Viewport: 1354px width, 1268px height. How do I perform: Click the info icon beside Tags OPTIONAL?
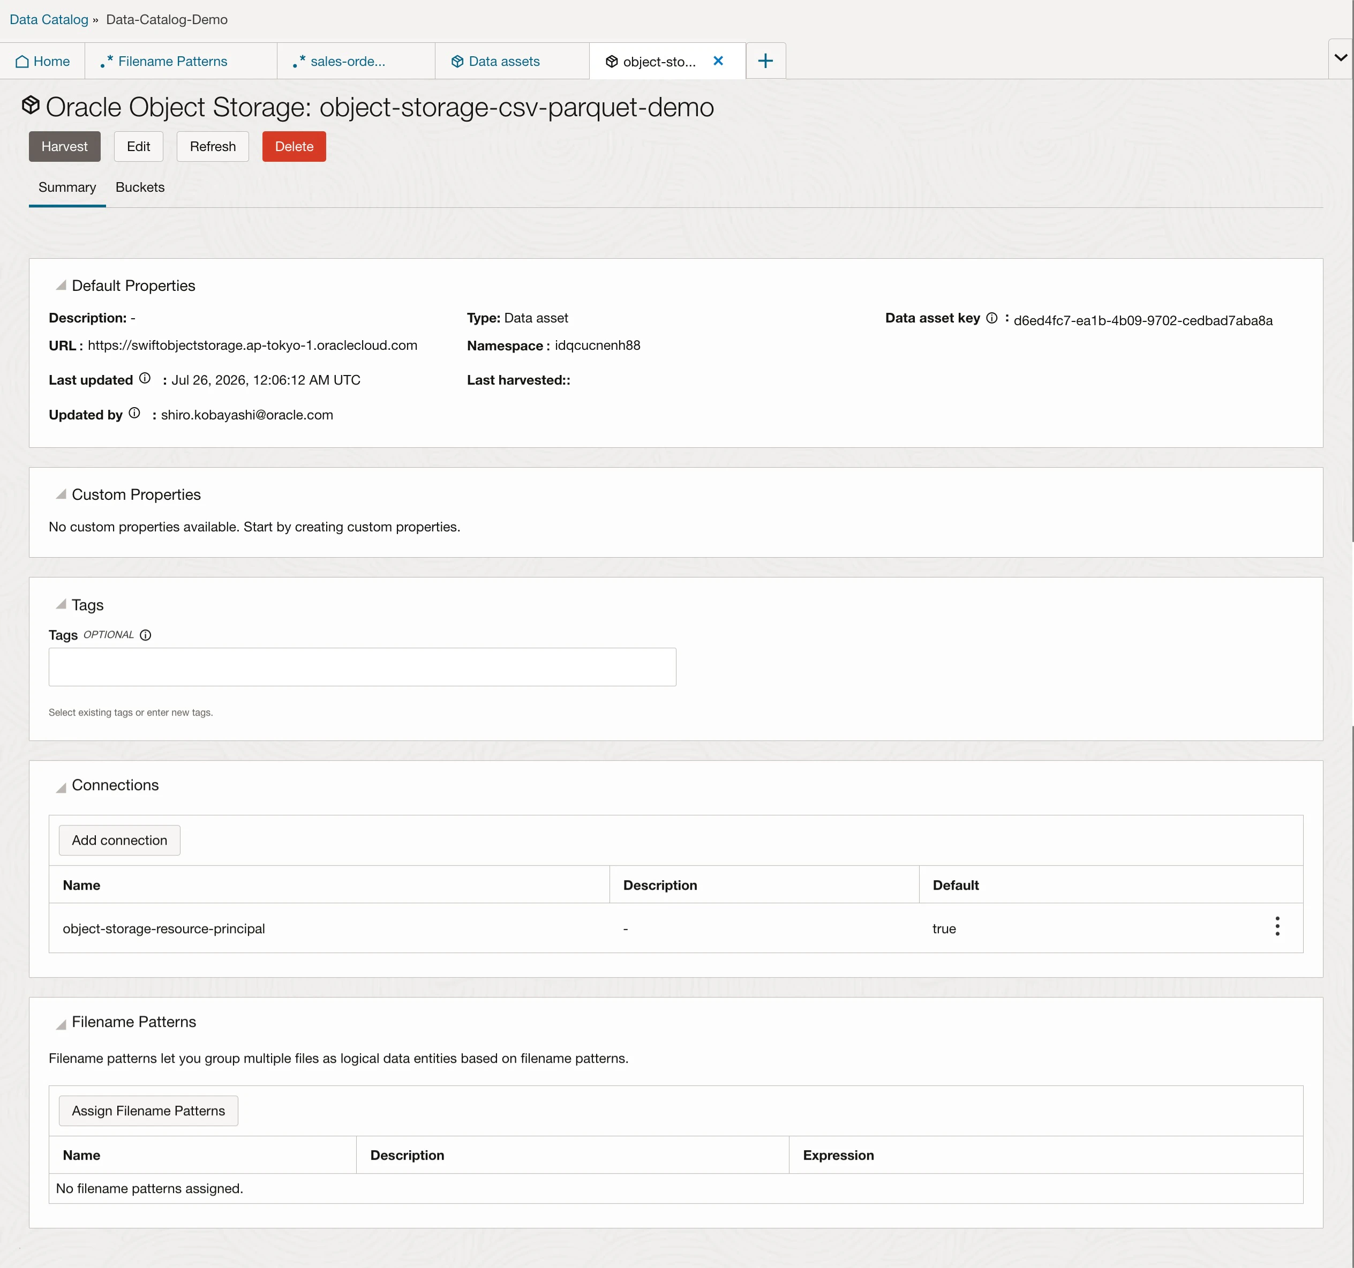pyautogui.click(x=145, y=635)
